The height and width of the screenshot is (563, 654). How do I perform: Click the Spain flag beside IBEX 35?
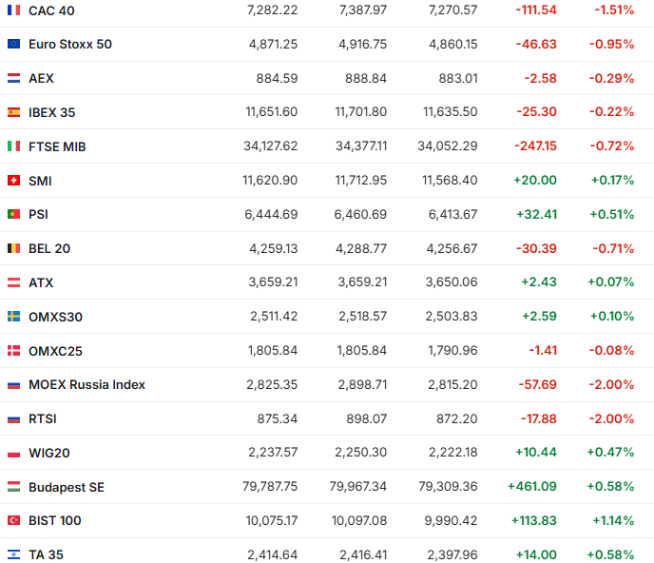point(13,112)
